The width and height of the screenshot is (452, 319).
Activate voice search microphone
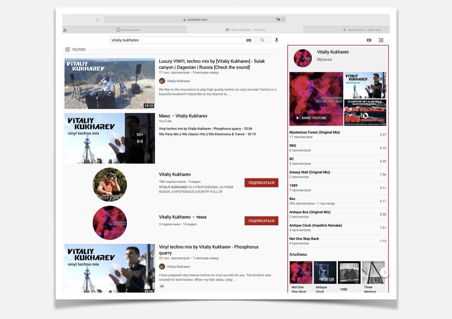click(277, 40)
